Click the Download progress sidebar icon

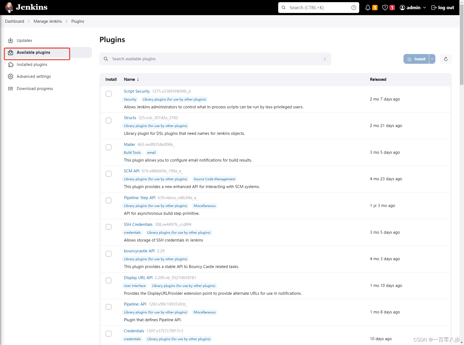point(11,88)
